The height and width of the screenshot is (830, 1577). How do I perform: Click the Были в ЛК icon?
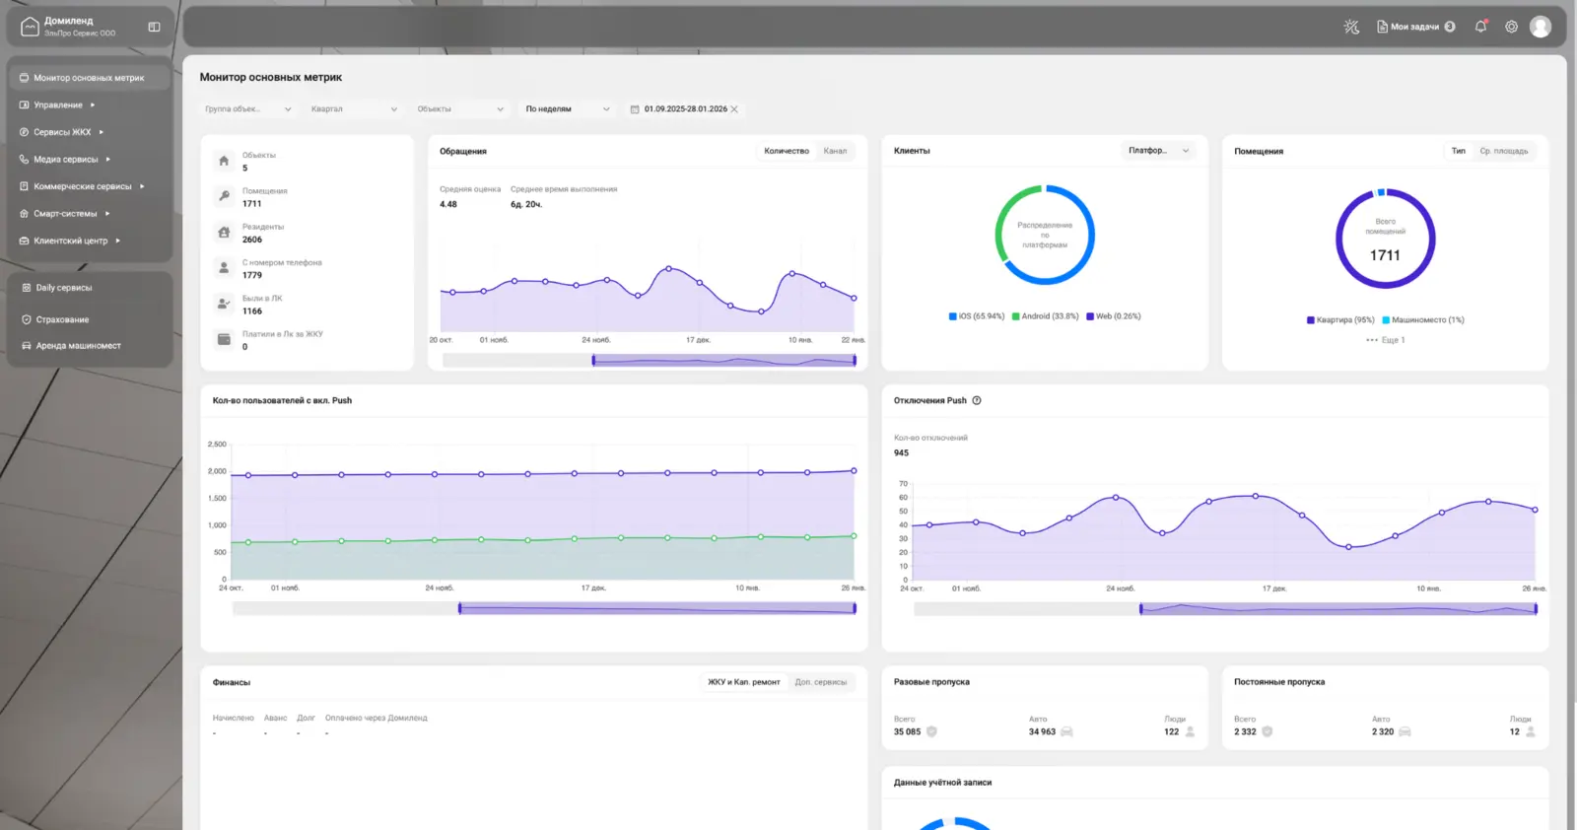(224, 304)
